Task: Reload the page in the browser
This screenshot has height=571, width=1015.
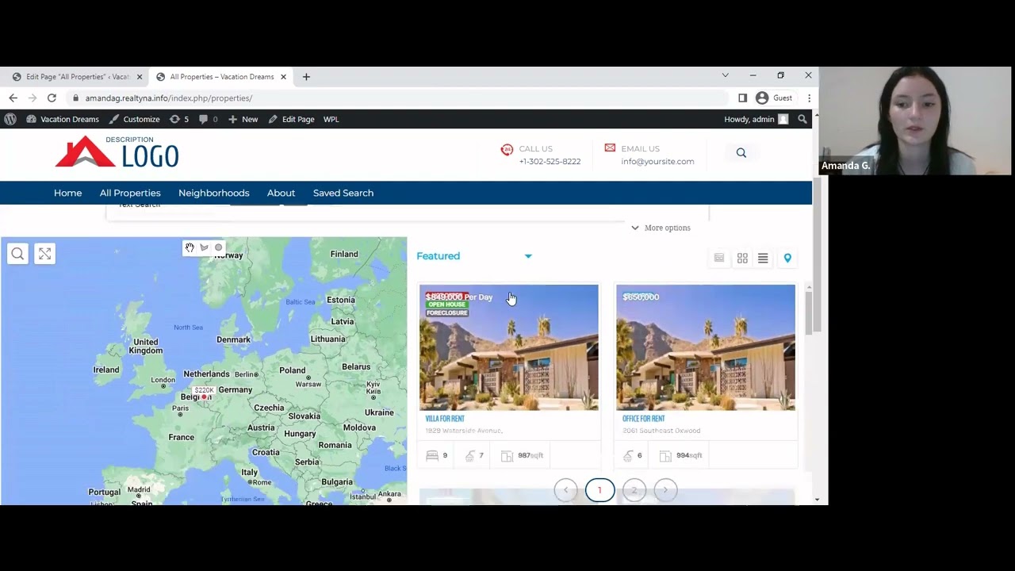Action: (x=52, y=98)
